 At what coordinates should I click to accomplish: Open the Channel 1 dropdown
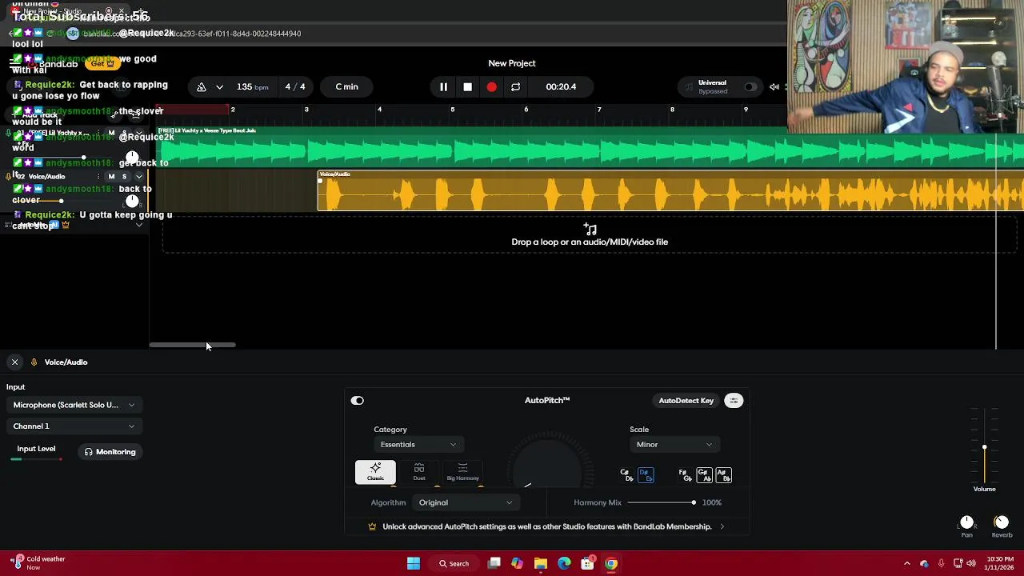click(74, 426)
